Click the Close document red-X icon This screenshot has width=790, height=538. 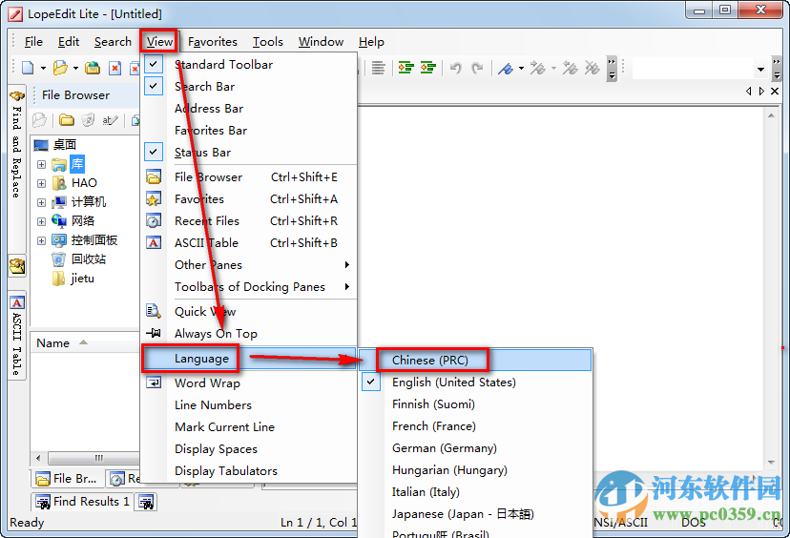tap(115, 68)
